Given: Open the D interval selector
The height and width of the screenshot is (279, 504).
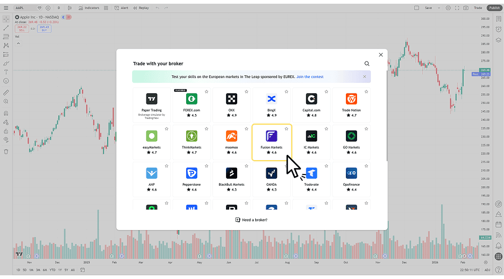Looking at the screenshot, I should coord(58,8).
